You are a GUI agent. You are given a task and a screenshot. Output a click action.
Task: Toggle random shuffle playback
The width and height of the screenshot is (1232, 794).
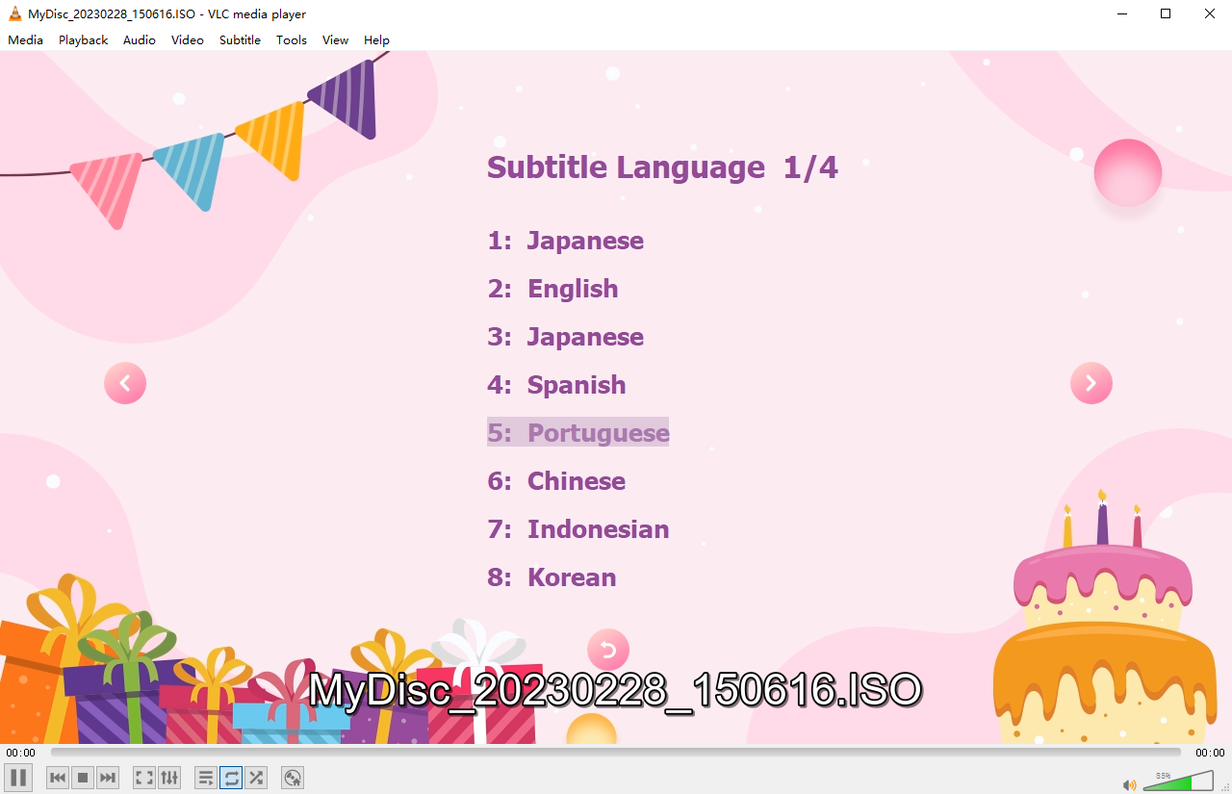pos(256,778)
